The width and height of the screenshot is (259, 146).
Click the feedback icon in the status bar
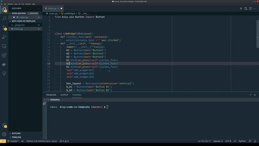250,141
